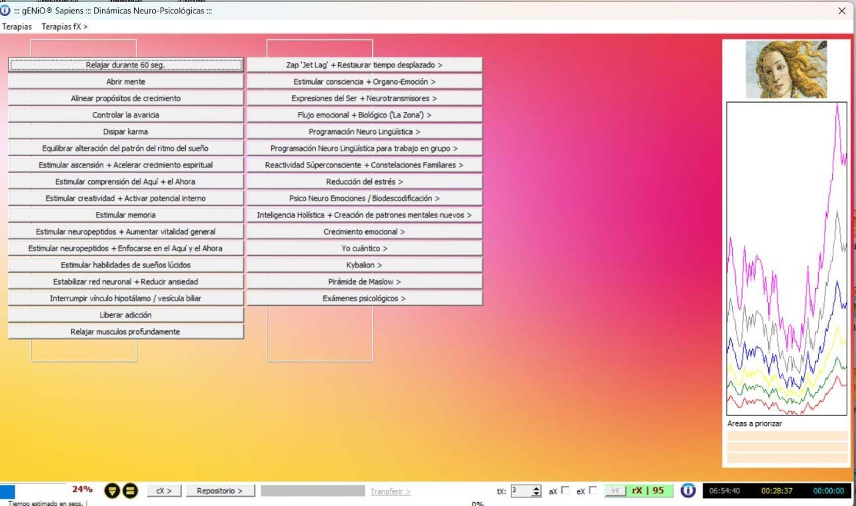Expand Pirámide de Maslow > submenu
This screenshot has height=506, width=856.
[364, 282]
